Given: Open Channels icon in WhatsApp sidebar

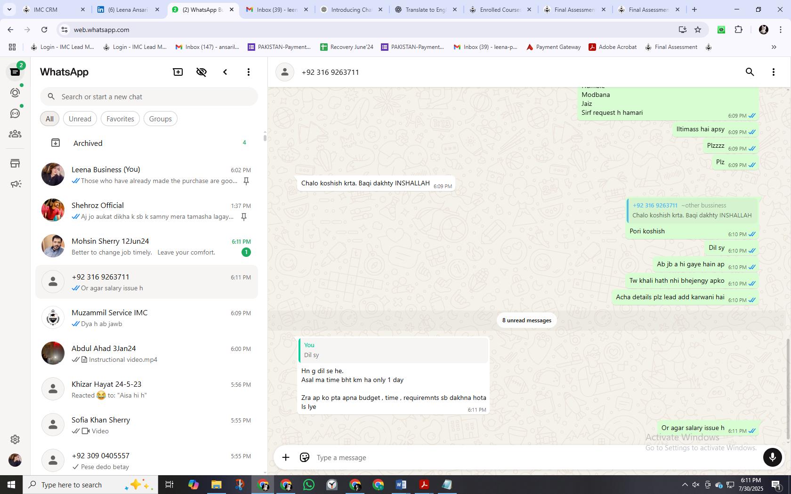Looking at the screenshot, I should (x=15, y=113).
